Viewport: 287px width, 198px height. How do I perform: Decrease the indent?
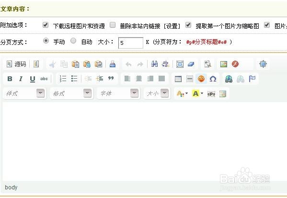88,79
